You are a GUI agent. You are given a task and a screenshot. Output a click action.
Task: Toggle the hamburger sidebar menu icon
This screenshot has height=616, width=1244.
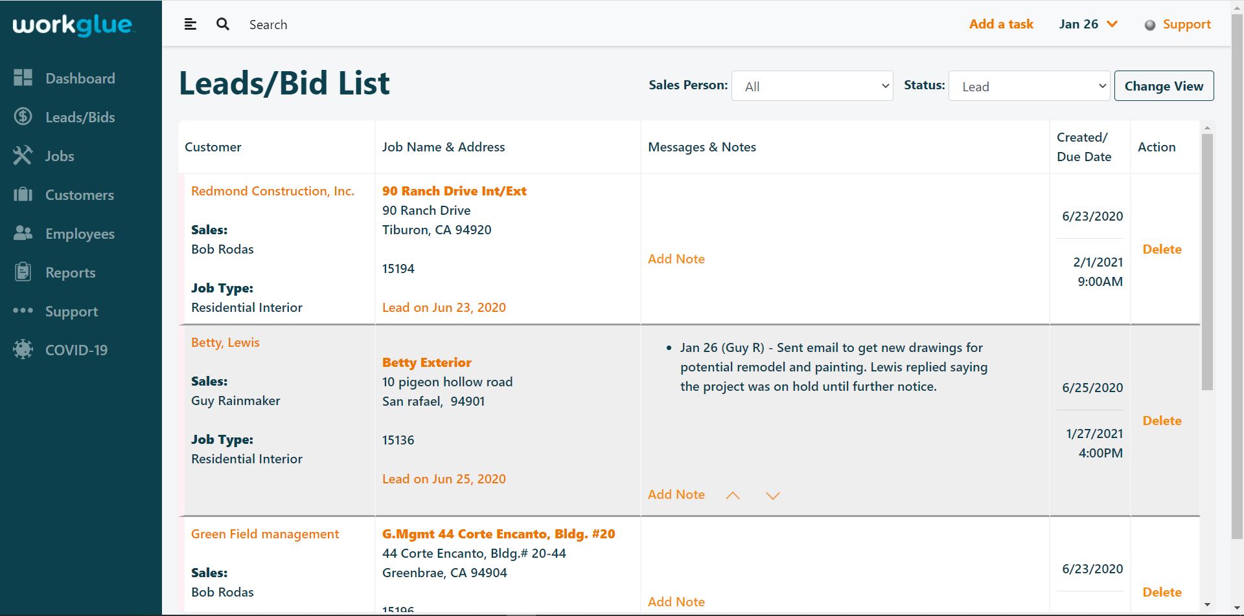[190, 25]
